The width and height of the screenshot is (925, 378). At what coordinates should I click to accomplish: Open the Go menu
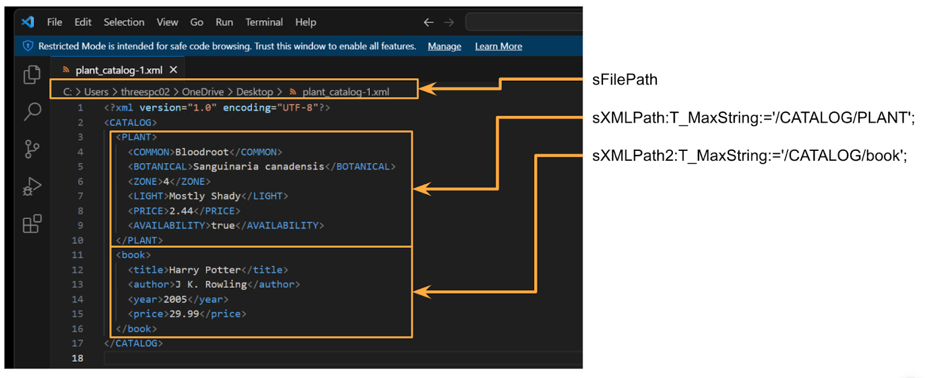(197, 22)
